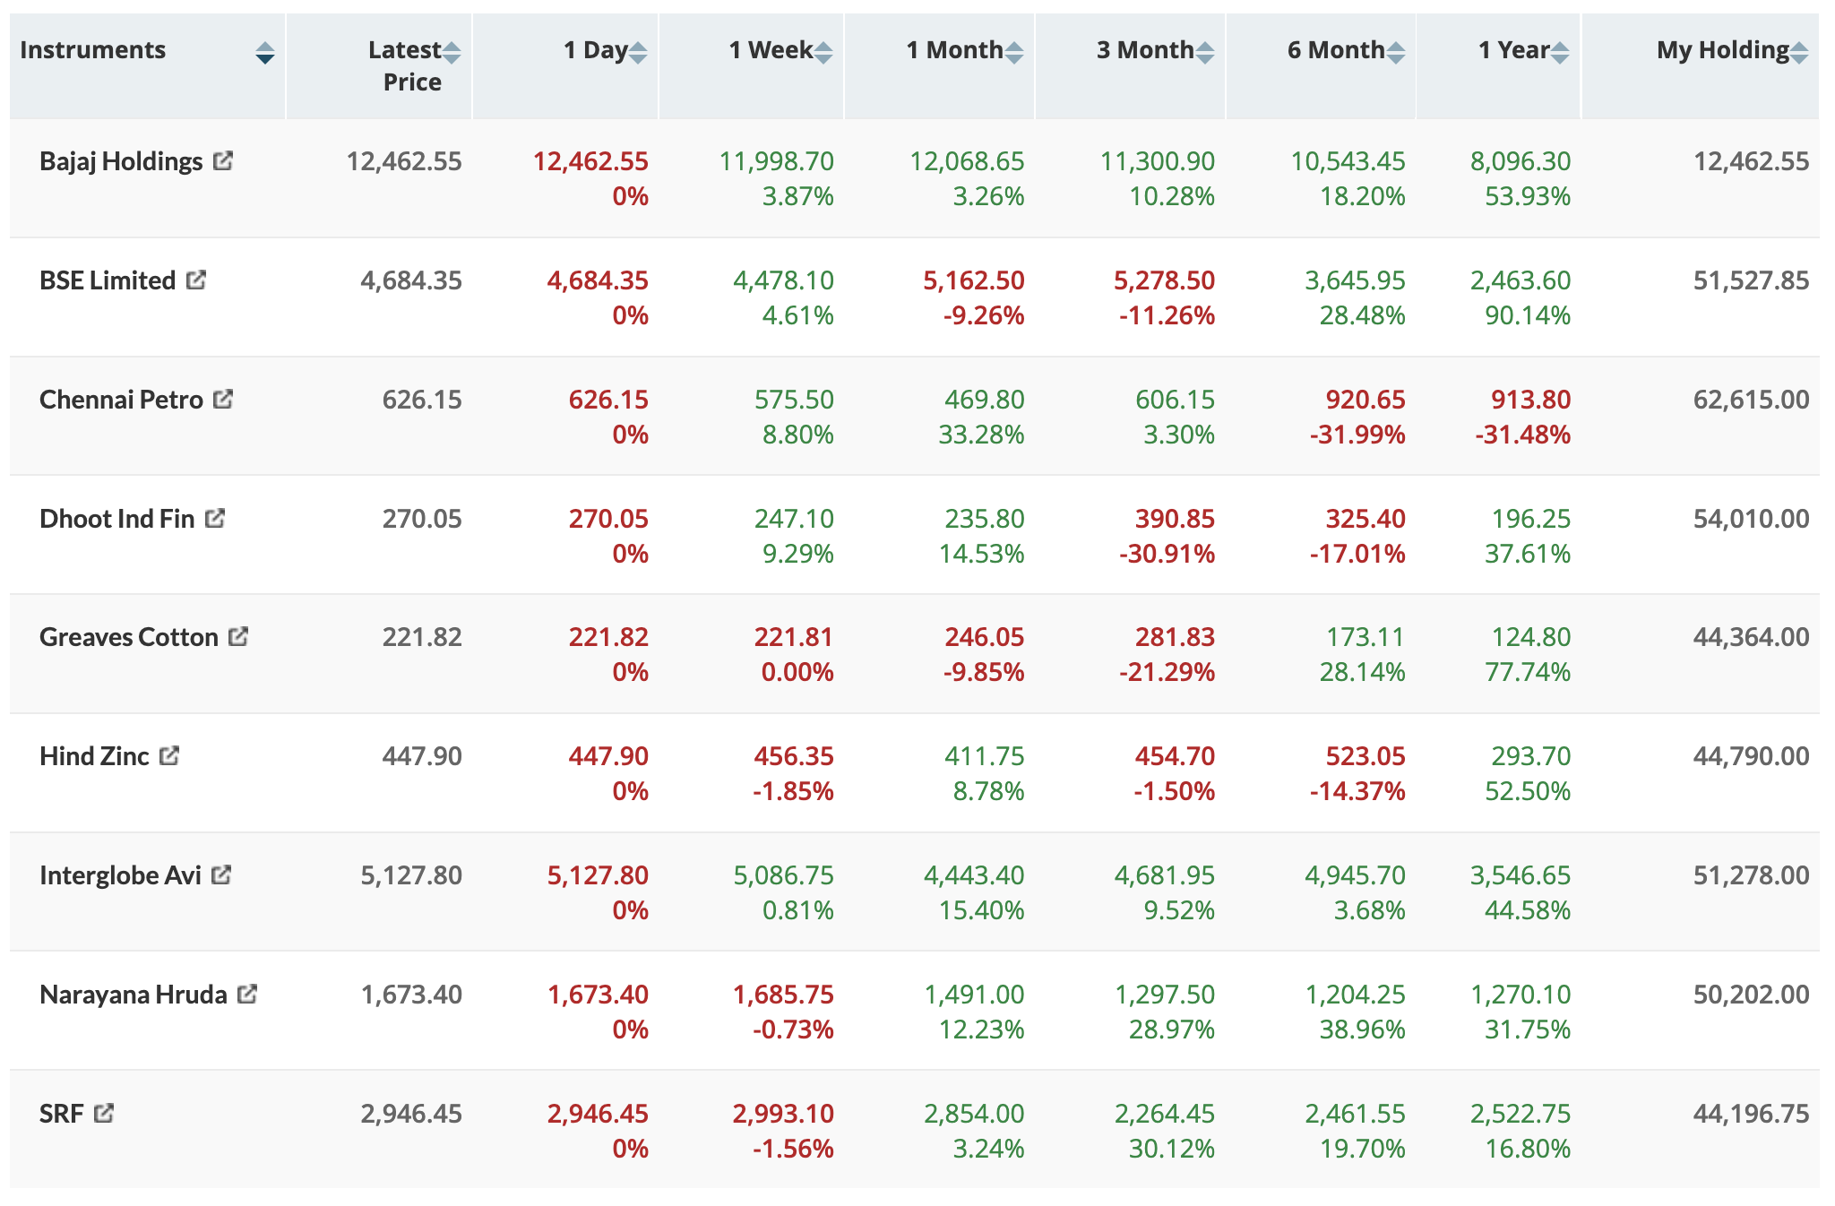
Task: Click the Bajaj Holdings instrument name
Action: click(121, 161)
